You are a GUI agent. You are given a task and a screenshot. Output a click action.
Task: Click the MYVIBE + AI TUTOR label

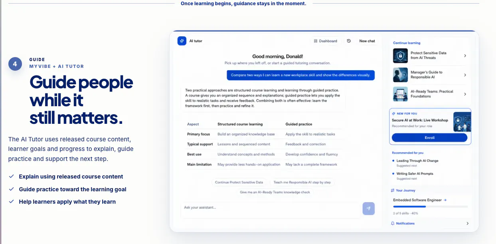coord(57,66)
